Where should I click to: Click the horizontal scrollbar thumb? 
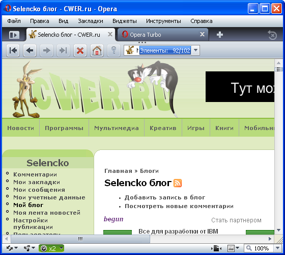tap(80, 239)
